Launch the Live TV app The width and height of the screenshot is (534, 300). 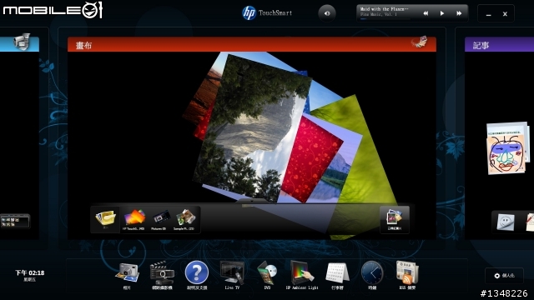tap(232, 276)
